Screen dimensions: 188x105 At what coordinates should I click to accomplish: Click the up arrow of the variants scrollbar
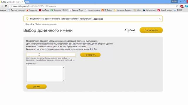63,67
